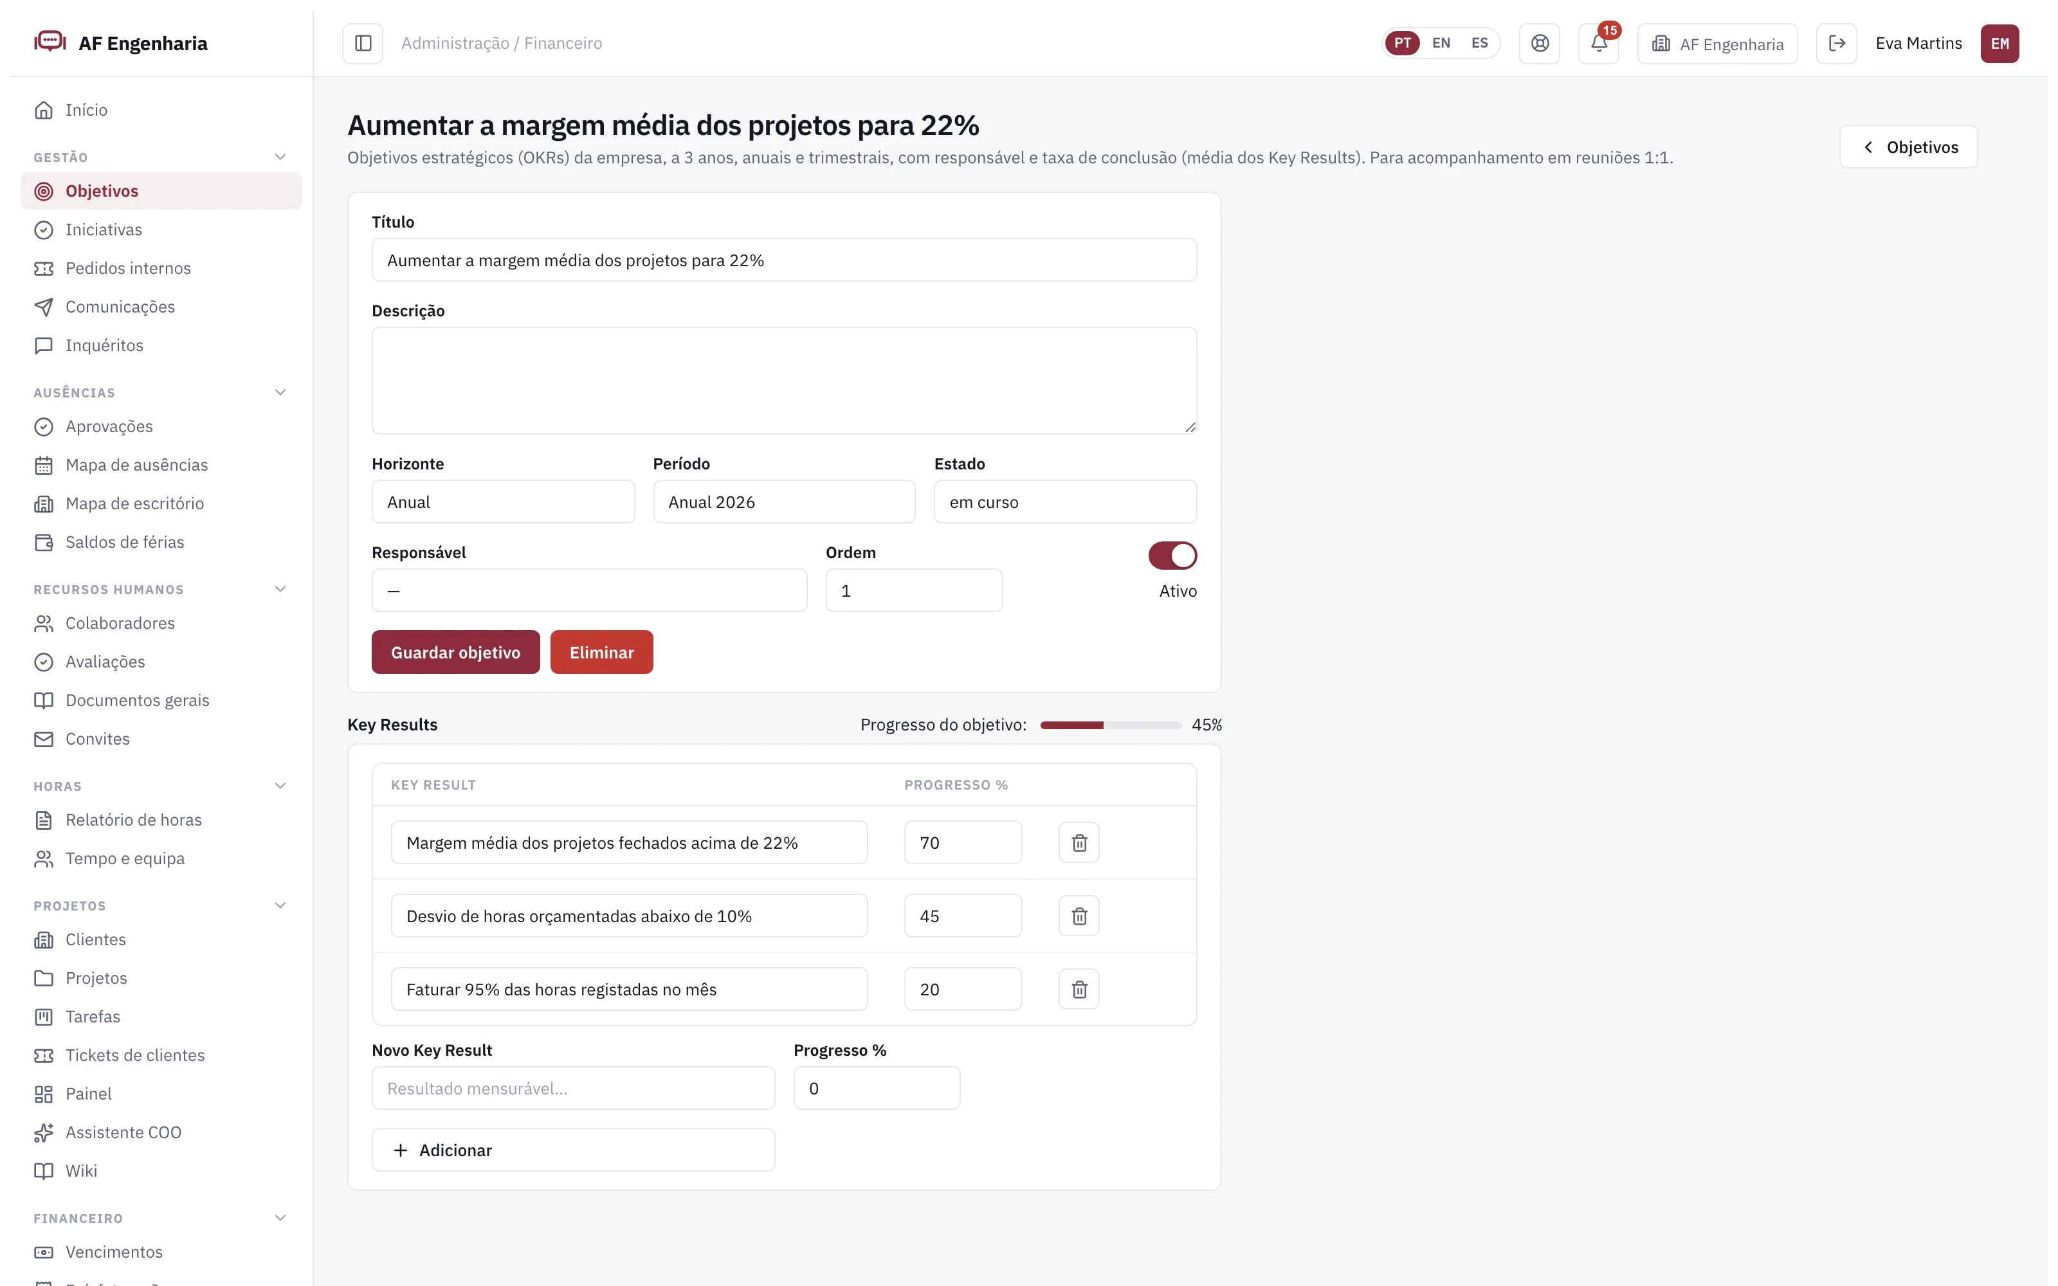Click progress field showing 45

click(x=963, y=916)
